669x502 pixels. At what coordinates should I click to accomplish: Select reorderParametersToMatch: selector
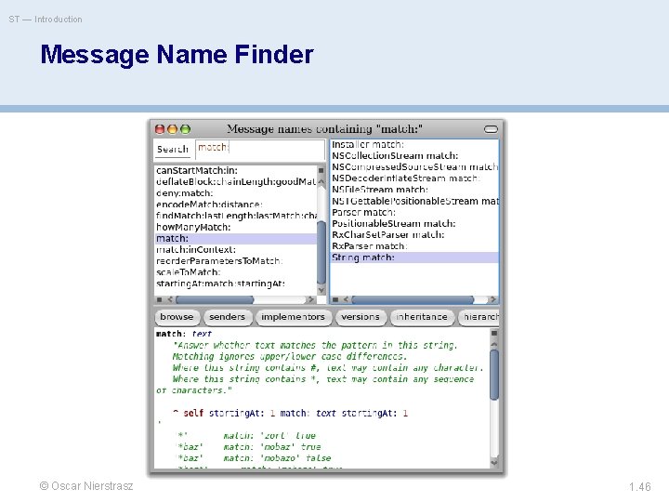click(236, 261)
